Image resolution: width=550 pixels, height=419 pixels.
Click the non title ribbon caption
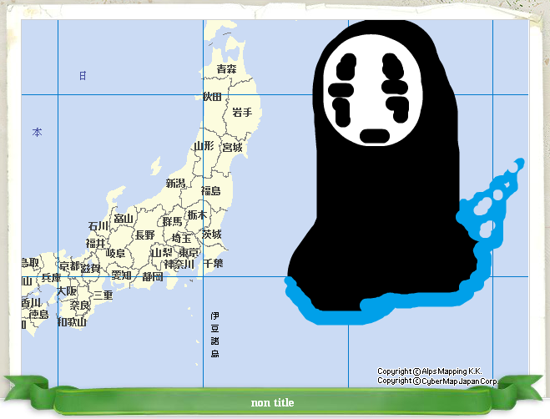pos(273,402)
